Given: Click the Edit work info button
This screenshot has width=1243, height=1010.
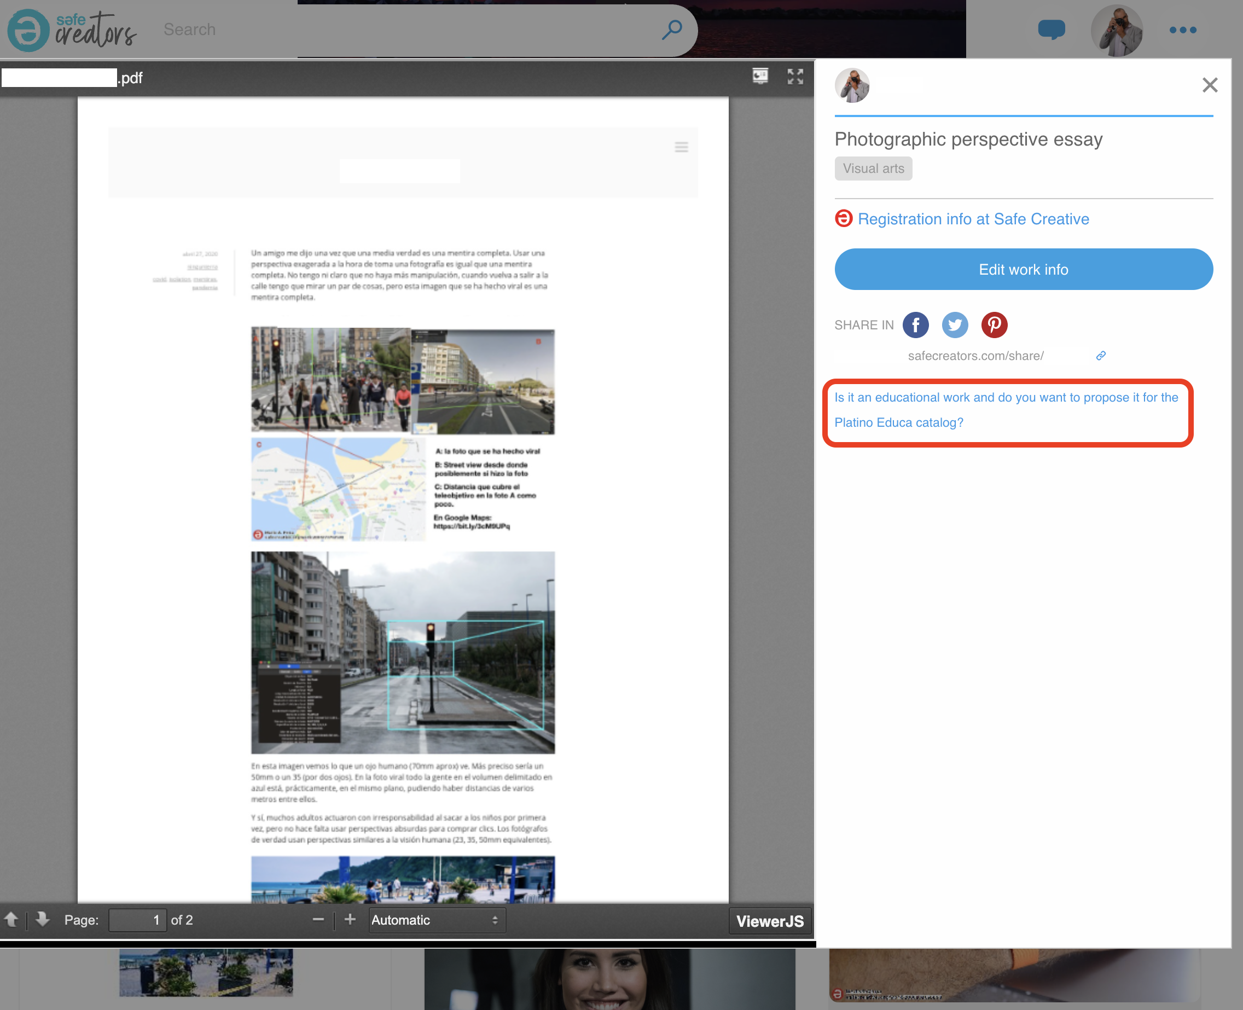Looking at the screenshot, I should (1023, 269).
